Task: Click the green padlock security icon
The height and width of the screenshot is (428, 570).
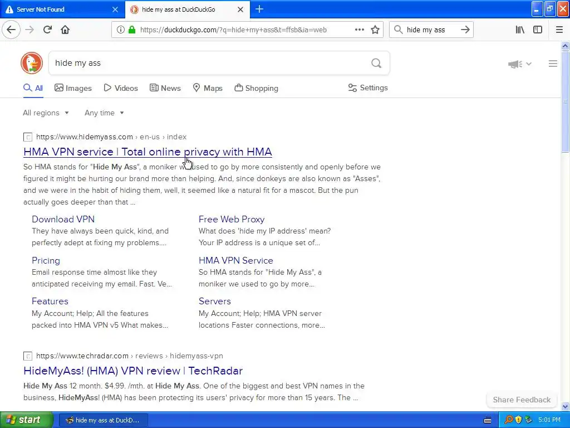Action: (132, 30)
